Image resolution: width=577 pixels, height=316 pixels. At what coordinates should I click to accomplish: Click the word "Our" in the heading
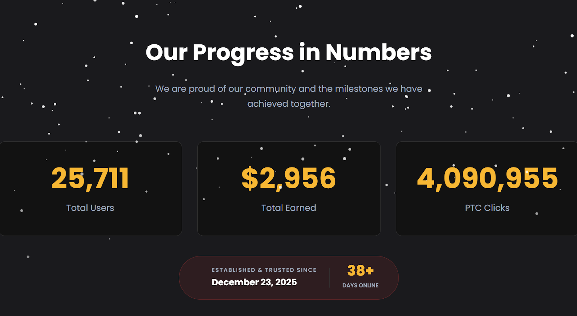click(x=166, y=53)
